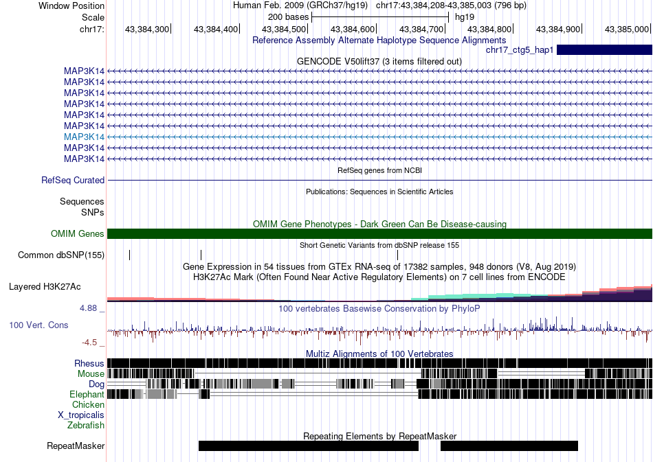Click the OMIM Genes track label
Screen dimensions: 653x462
(77, 233)
